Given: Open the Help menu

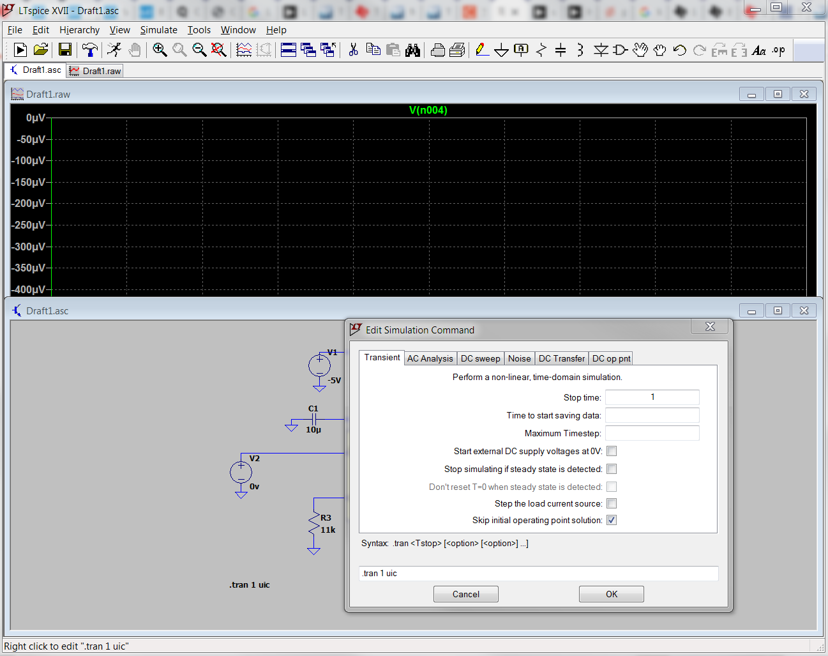Looking at the screenshot, I should pos(276,30).
